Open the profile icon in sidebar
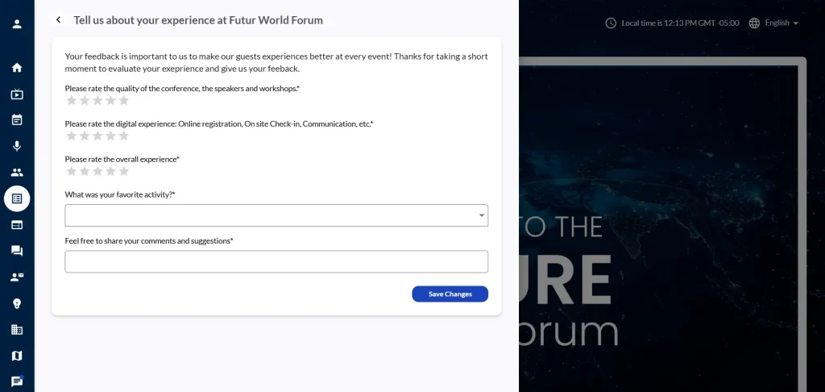 [x=17, y=23]
